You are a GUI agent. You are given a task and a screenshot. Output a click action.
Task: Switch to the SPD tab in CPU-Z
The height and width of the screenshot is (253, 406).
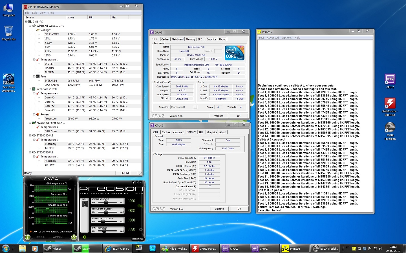(200, 39)
